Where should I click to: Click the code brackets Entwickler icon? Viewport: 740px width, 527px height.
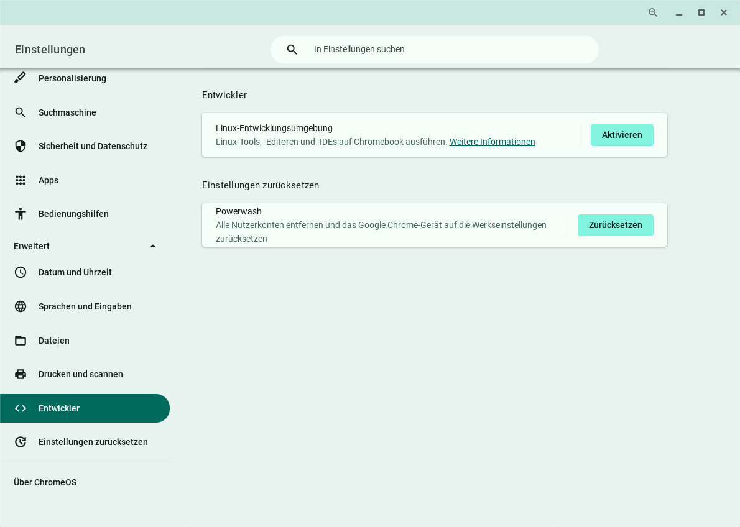point(21,408)
